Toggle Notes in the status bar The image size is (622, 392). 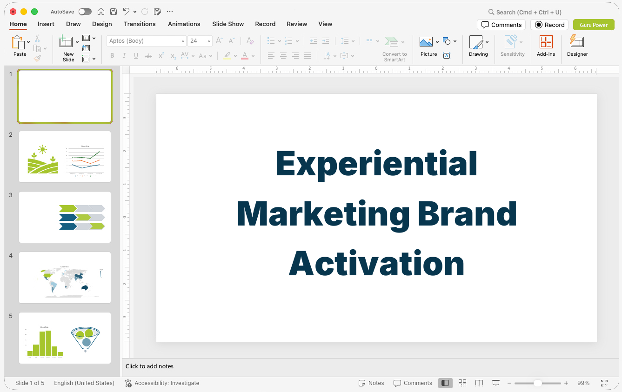click(x=371, y=383)
